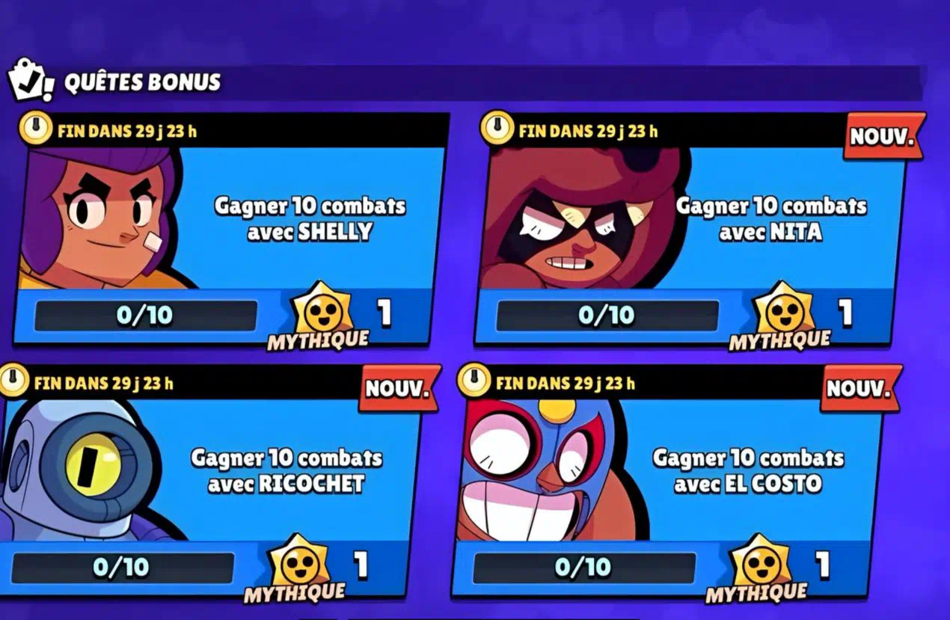Image resolution: width=950 pixels, height=620 pixels.
Task: Click the clock icon on Shelly quest
Action: (34, 130)
